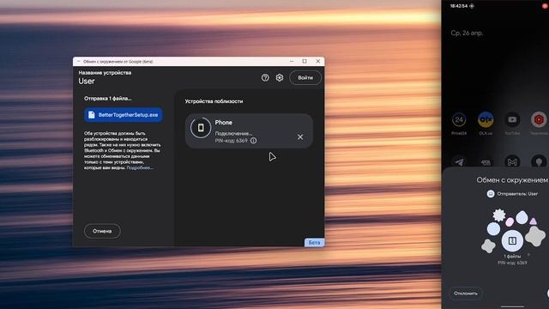Tap the phone navigation handle bar
549x309 pixels.
point(513,306)
